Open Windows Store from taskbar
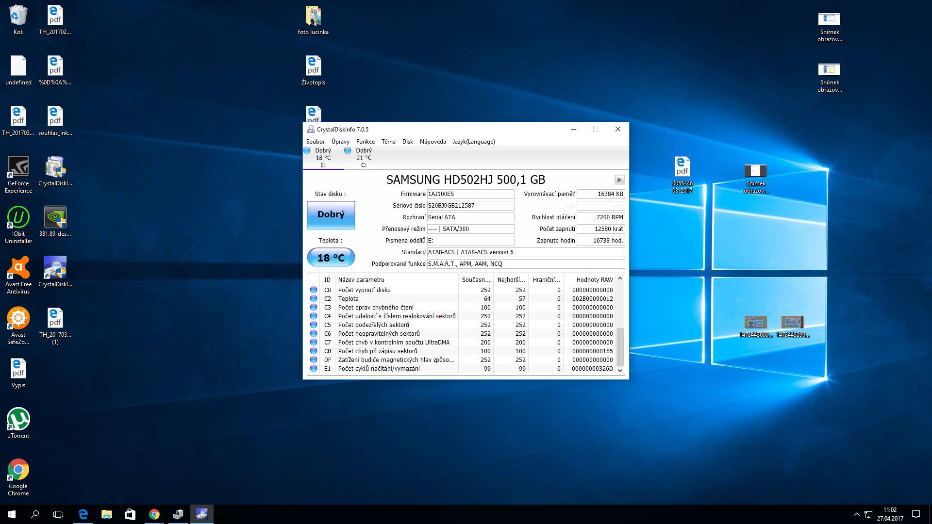Screen dimensions: 932x524 click(130, 514)
